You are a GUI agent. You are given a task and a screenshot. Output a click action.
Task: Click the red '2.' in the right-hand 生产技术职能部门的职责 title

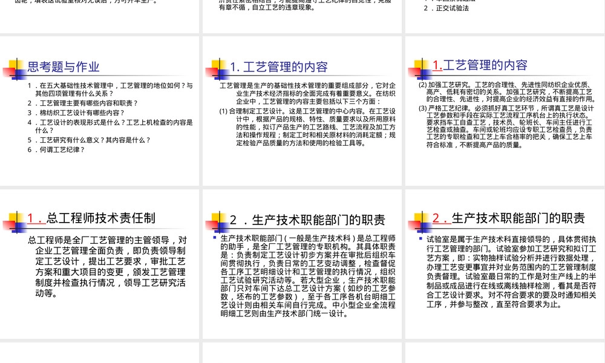(x=442, y=218)
